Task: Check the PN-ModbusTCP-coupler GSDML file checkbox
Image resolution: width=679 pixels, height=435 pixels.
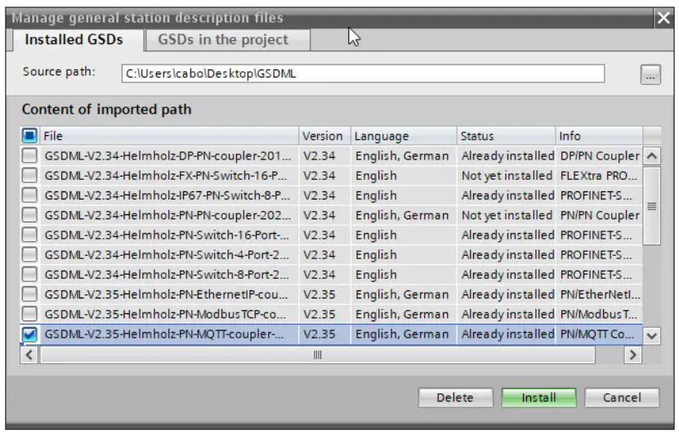Action: (29, 314)
